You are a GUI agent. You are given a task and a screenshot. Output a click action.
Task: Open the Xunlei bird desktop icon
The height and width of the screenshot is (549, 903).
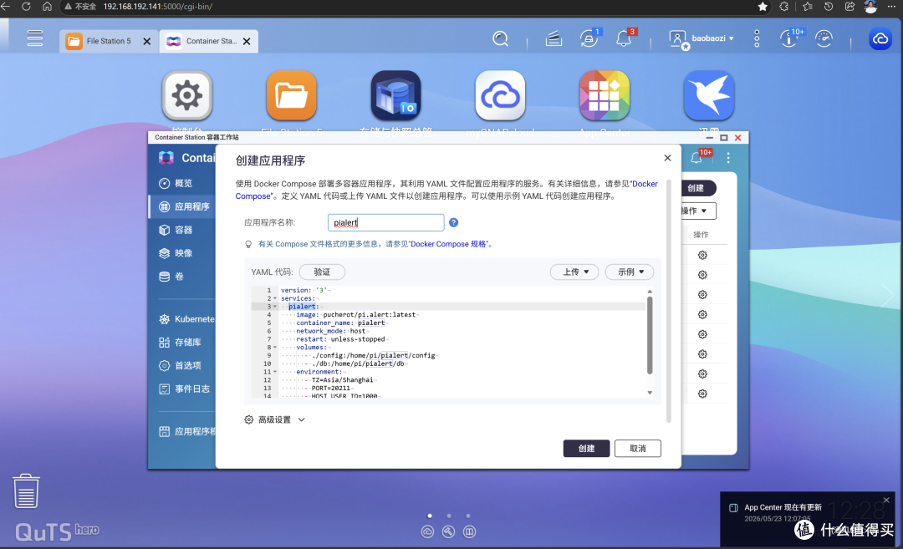coord(709,95)
